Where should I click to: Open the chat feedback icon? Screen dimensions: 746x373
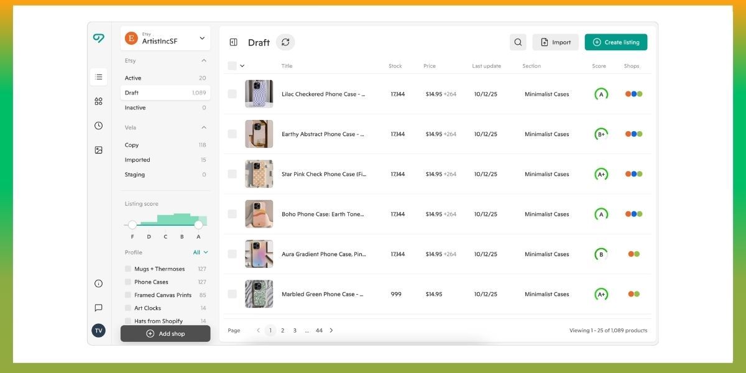(98, 308)
